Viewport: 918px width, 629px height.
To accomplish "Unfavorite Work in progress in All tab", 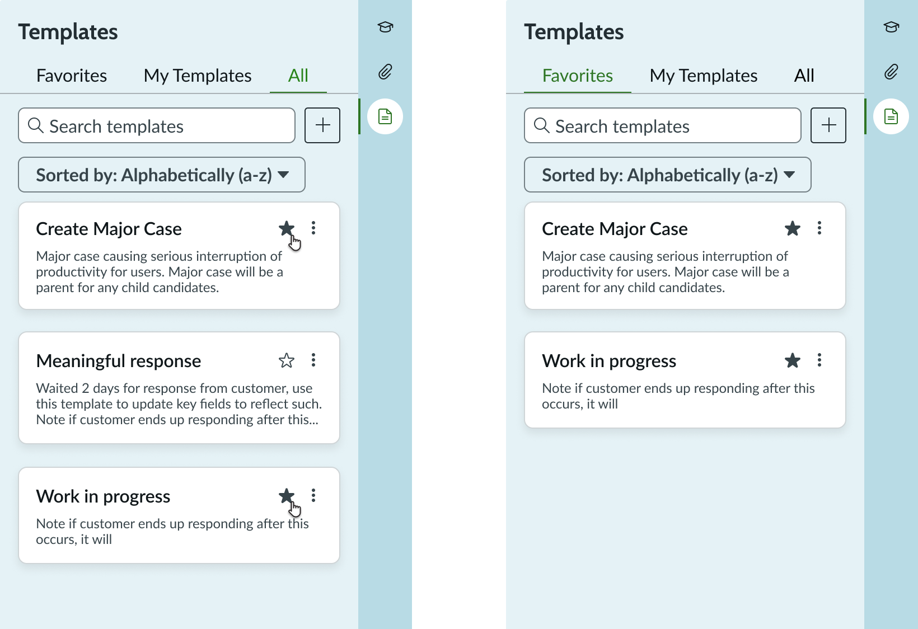I will click(287, 496).
